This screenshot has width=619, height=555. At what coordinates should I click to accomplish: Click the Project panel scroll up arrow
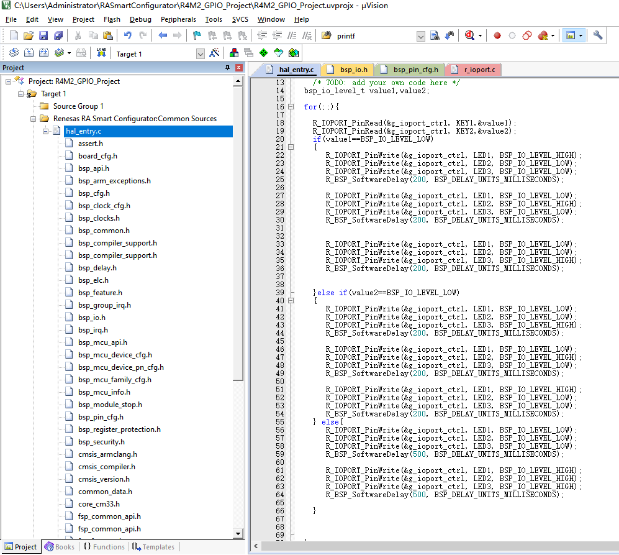pos(238,81)
